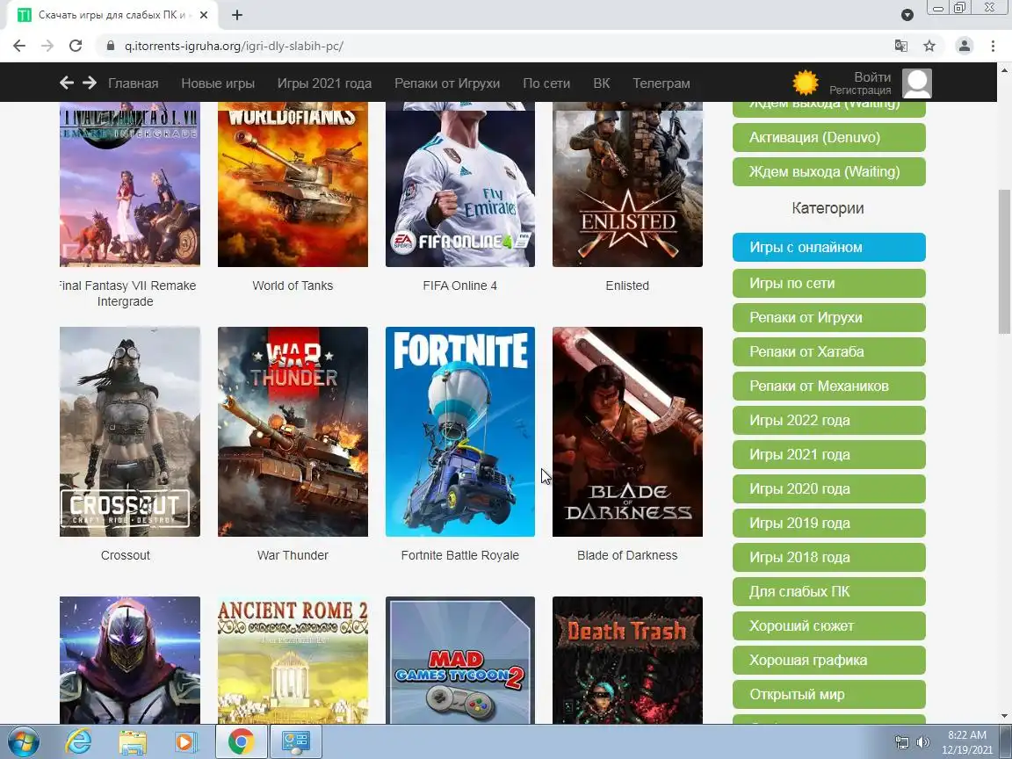Open the Chrome tab search dropdown
The width and height of the screenshot is (1012, 759).
(x=907, y=15)
